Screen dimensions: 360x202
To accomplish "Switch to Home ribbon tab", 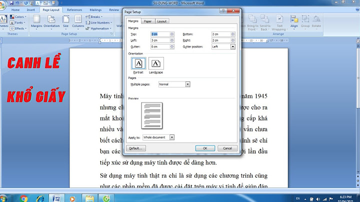I will (15, 10).
